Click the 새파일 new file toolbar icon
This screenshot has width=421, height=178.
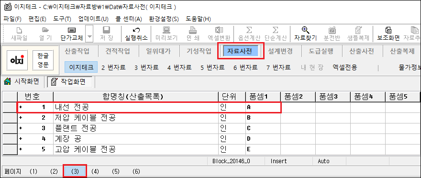19,30
